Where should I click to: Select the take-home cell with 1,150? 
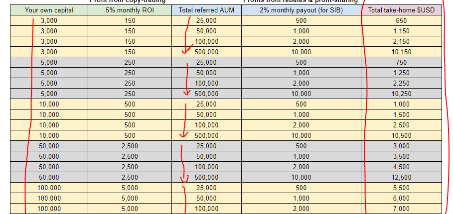pyautogui.click(x=401, y=31)
